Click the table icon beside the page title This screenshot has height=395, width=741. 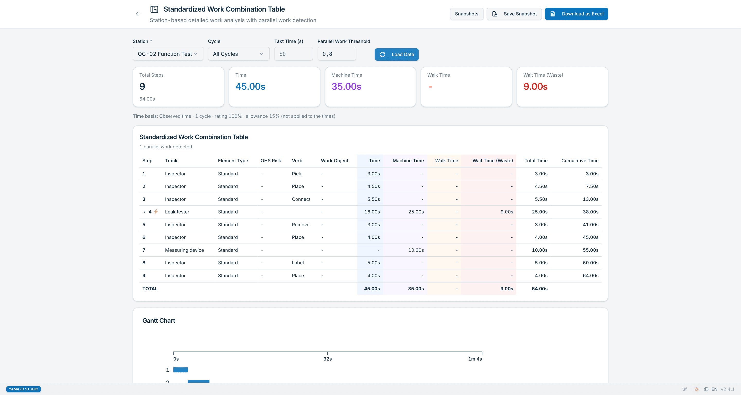point(154,9)
